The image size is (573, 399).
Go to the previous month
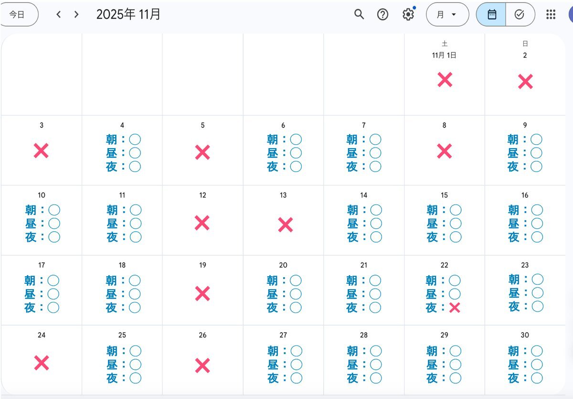click(x=59, y=14)
